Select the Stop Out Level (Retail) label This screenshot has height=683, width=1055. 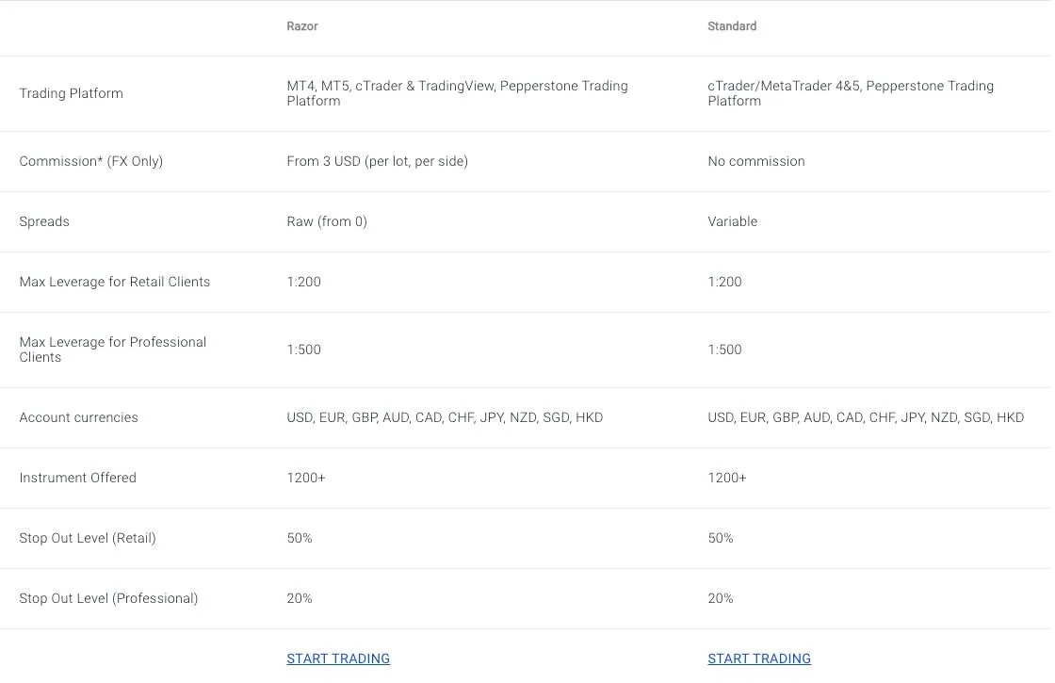(88, 538)
